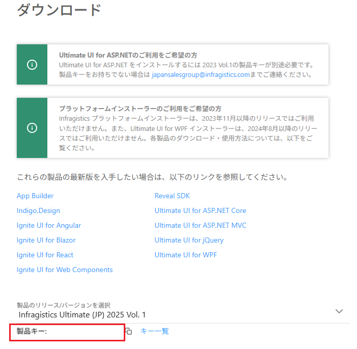The height and width of the screenshot is (349, 357).
Task: Go to Ultimate UI for ASP.NET Core
Action: pyautogui.click(x=200, y=211)
